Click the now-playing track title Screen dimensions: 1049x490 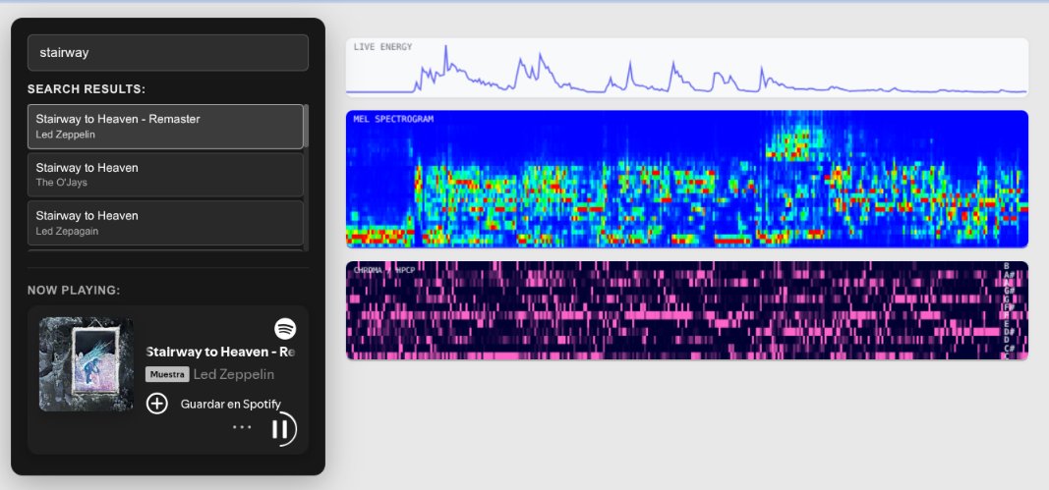tap(220, 352)
